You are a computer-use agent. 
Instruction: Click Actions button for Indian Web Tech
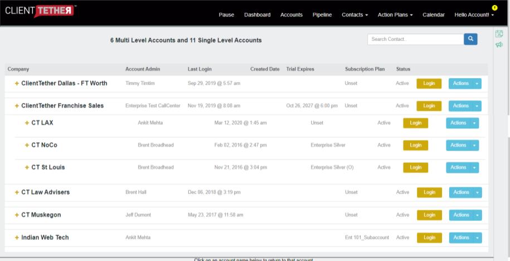pyautogui.click(x=461, y=238)
